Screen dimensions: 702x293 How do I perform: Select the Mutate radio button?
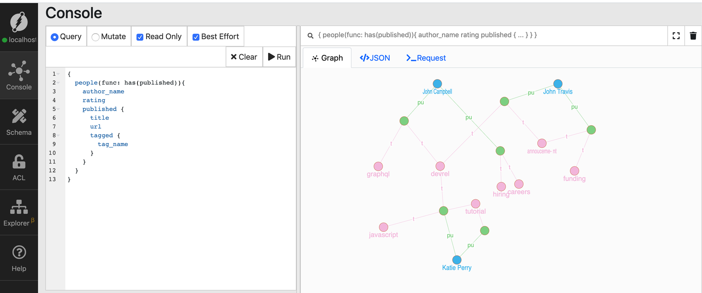96,37
